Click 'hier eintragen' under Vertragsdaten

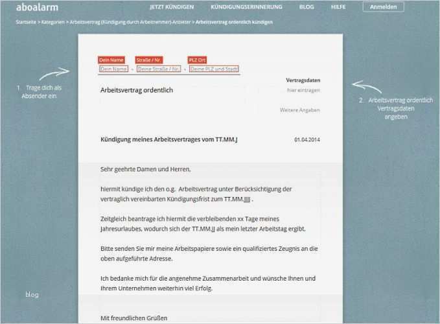pos(303,90)
